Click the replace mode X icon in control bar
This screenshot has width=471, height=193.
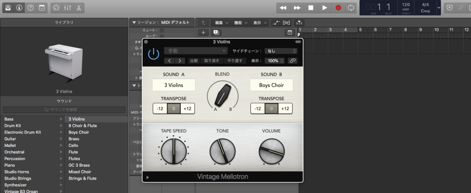click(449, 8)
